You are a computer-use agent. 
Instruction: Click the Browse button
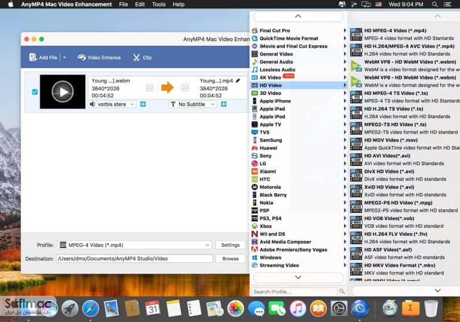[x=230, y=259]
